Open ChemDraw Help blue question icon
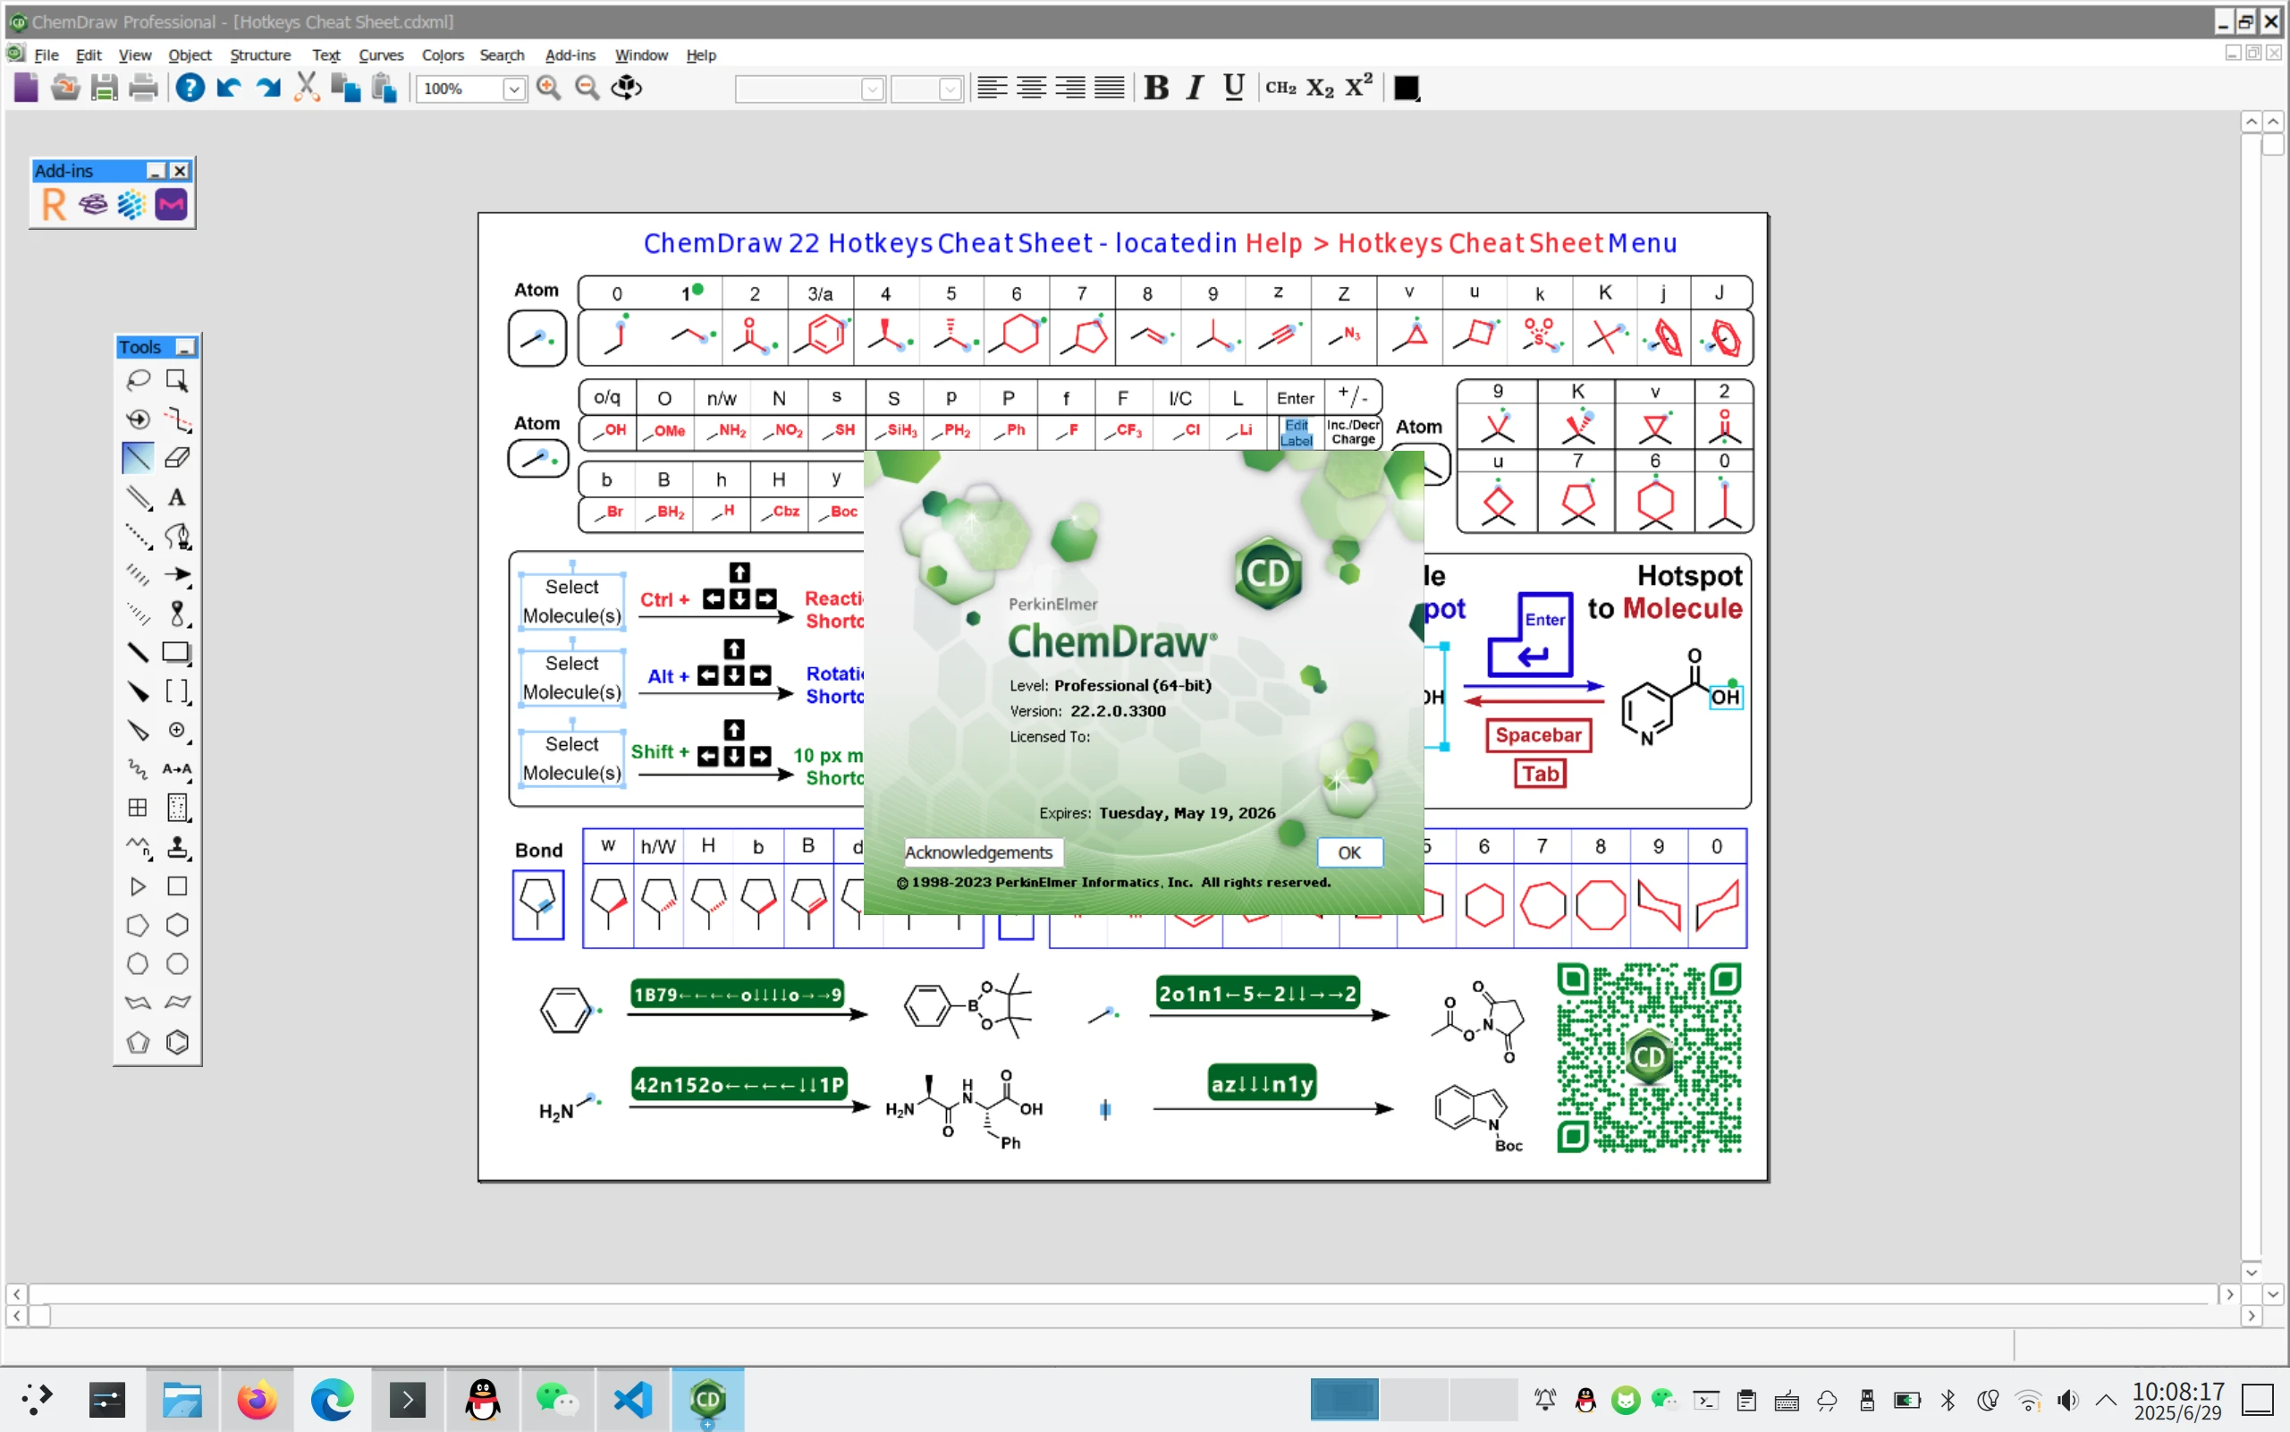This screenshot has width=2290, height=1432. (190, 88)
